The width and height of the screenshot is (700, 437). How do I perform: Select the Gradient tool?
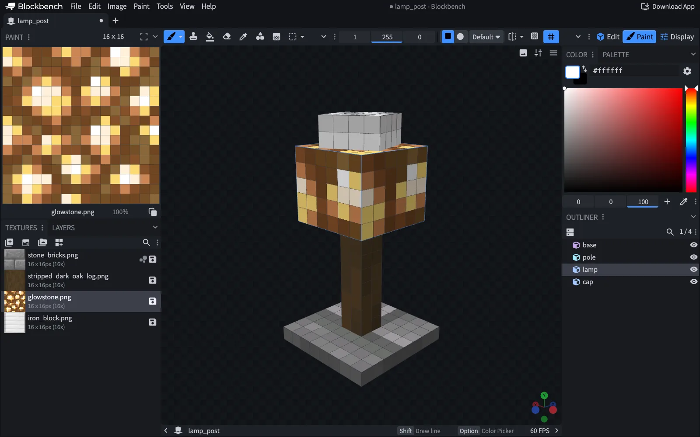click(x=276, y=37)
